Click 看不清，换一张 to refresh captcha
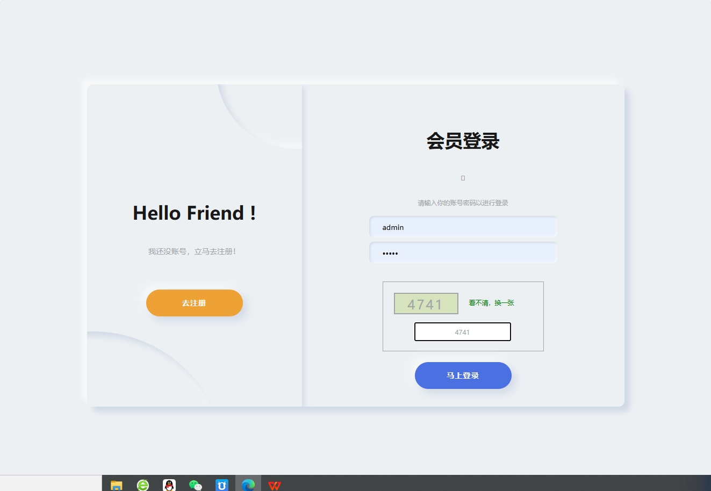Image resolution: width=711 pixels, height=491 pixels. pyautogui.click(x=491, y=303)
